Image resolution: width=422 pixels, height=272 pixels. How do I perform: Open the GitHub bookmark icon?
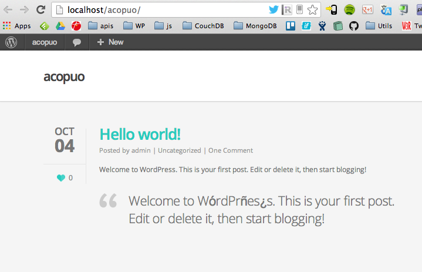click(353, 26)
